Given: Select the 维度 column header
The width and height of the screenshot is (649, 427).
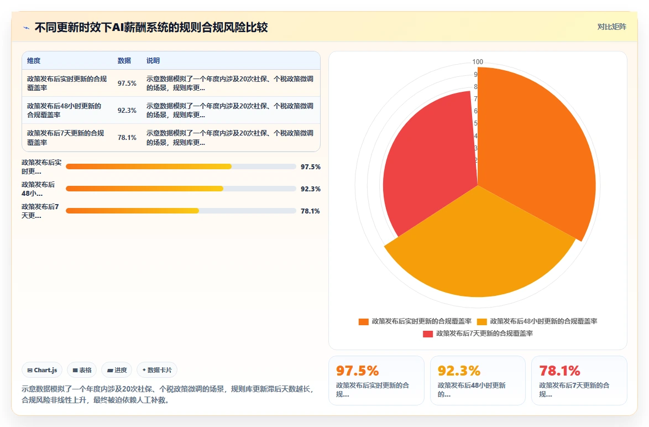Looking at the screenshot, I should 34,60.
